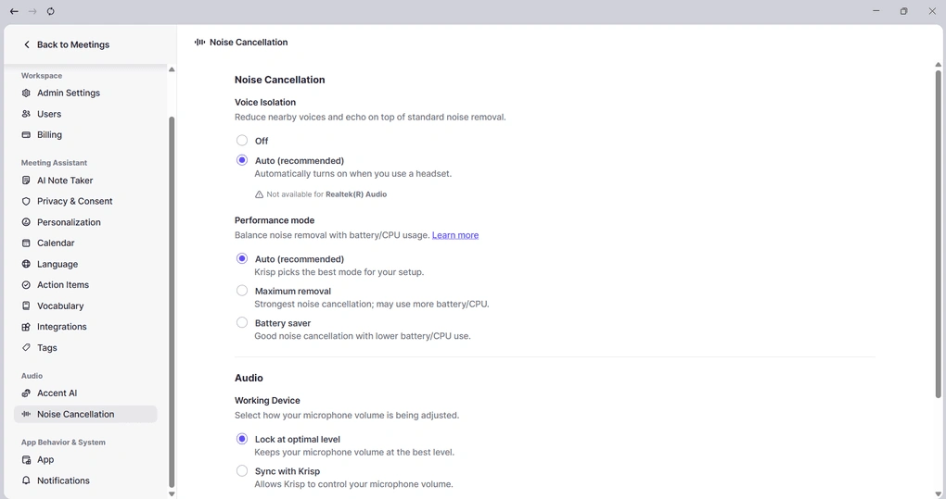Screen dimensions: 946x499
Task: Click the Calendar icon in sidebar
Action: (26, 243)
